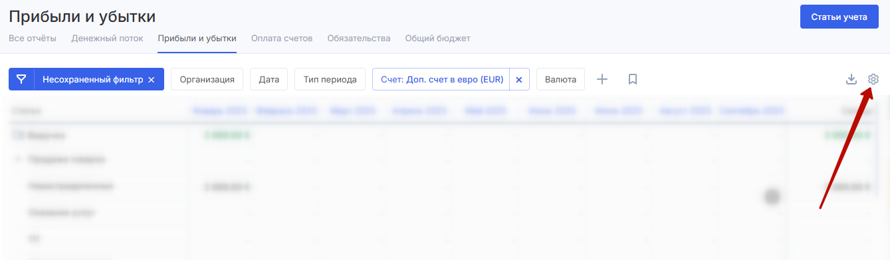Image resolution: width=890 pixels, height=260 pixels.
Task: Clear the Несохраненный фильтр with its X
Action: 151,80
